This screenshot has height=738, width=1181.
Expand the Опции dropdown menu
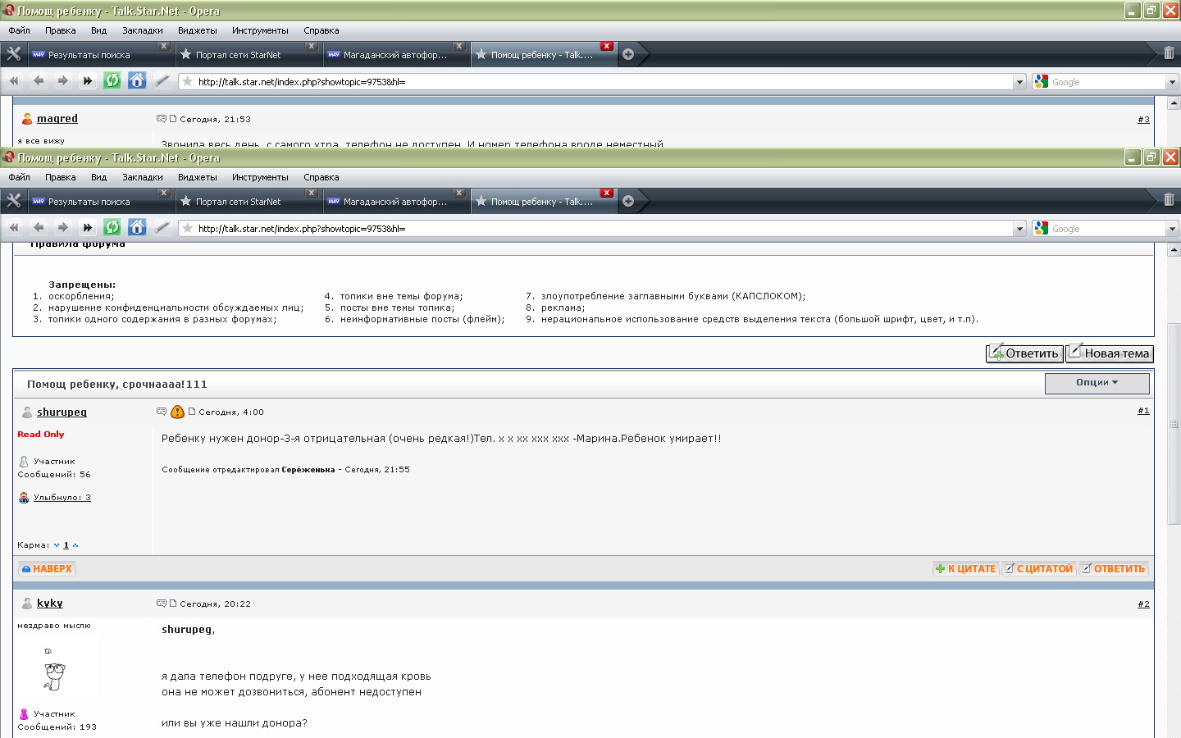(1097, 383)
